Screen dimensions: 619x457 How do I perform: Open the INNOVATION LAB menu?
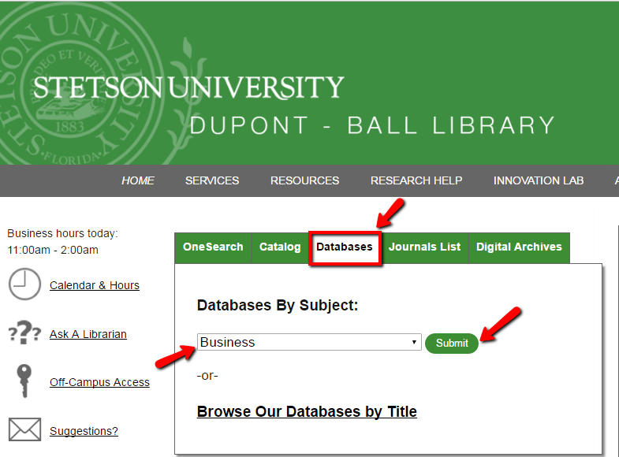(x=539, y=180)
